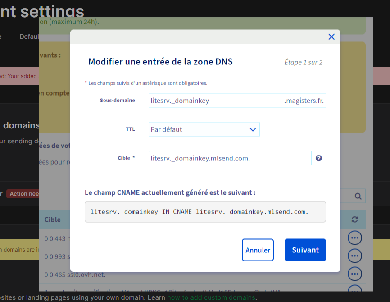Open actions menu for 0 0 993 row

coord(355,256)
